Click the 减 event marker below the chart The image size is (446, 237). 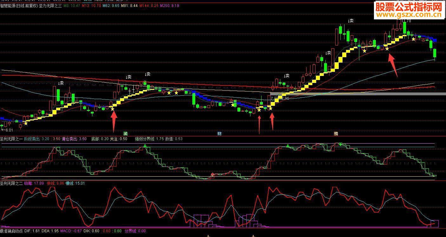(126, 133)
